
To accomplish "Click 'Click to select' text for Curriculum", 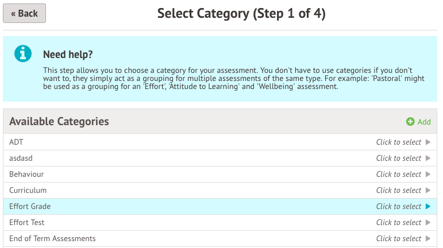I will point(399,190).
